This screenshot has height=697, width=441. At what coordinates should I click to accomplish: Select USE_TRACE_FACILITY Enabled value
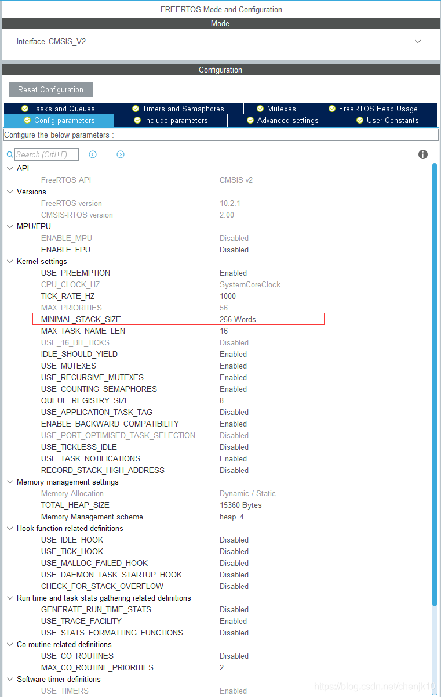coord(233,621)
